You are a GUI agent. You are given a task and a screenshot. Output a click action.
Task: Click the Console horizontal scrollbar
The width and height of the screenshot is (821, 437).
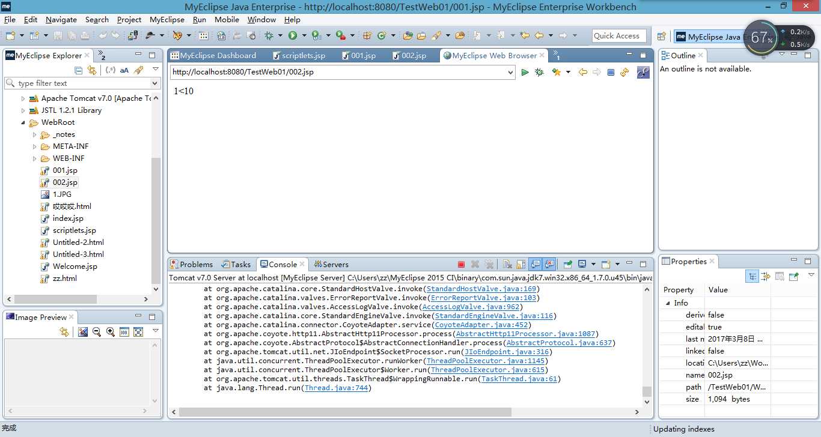point(345,412)
